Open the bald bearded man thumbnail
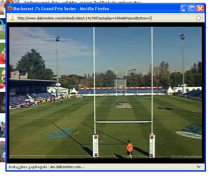 click(3, 78)
